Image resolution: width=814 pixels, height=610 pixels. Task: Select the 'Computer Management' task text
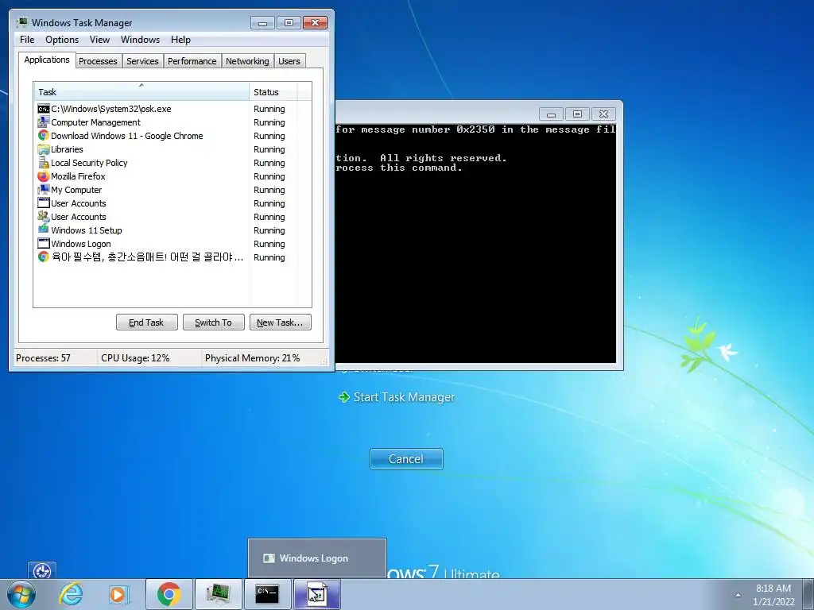pos(96,122)
